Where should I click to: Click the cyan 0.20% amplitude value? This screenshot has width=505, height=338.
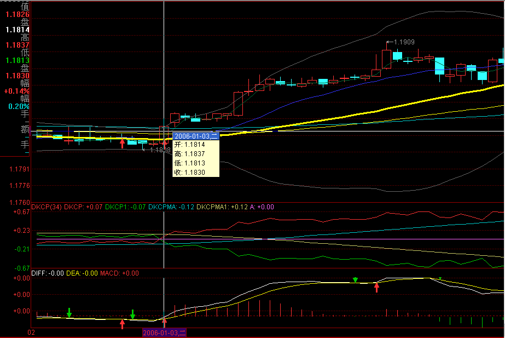tap(19, 106)
